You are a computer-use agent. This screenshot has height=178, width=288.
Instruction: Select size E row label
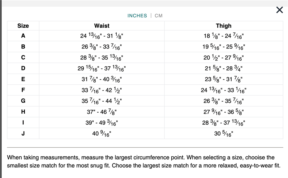(23, 79)
